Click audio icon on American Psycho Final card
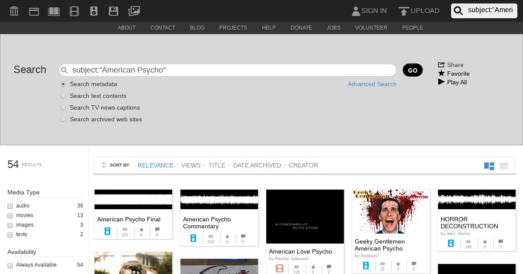This screenshot has width=523, height=274. (108, 231)
